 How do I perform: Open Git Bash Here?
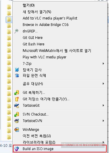[60, 44]
